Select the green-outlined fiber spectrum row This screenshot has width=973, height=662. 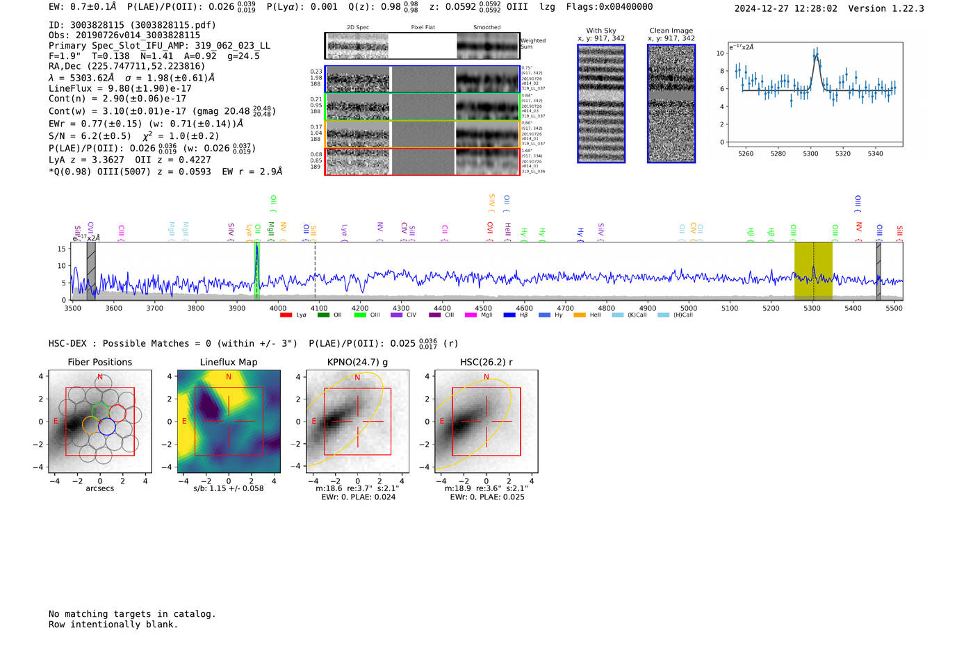pyautogui.click(x=422, y=107)
